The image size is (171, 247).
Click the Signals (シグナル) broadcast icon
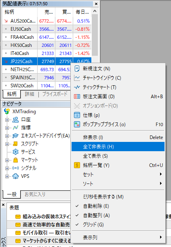point(15,168)
